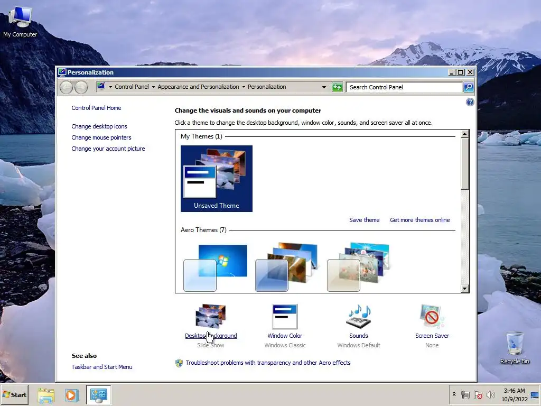Click Save theme link
This screenshot has width=541, height=406.
point(364,220)
